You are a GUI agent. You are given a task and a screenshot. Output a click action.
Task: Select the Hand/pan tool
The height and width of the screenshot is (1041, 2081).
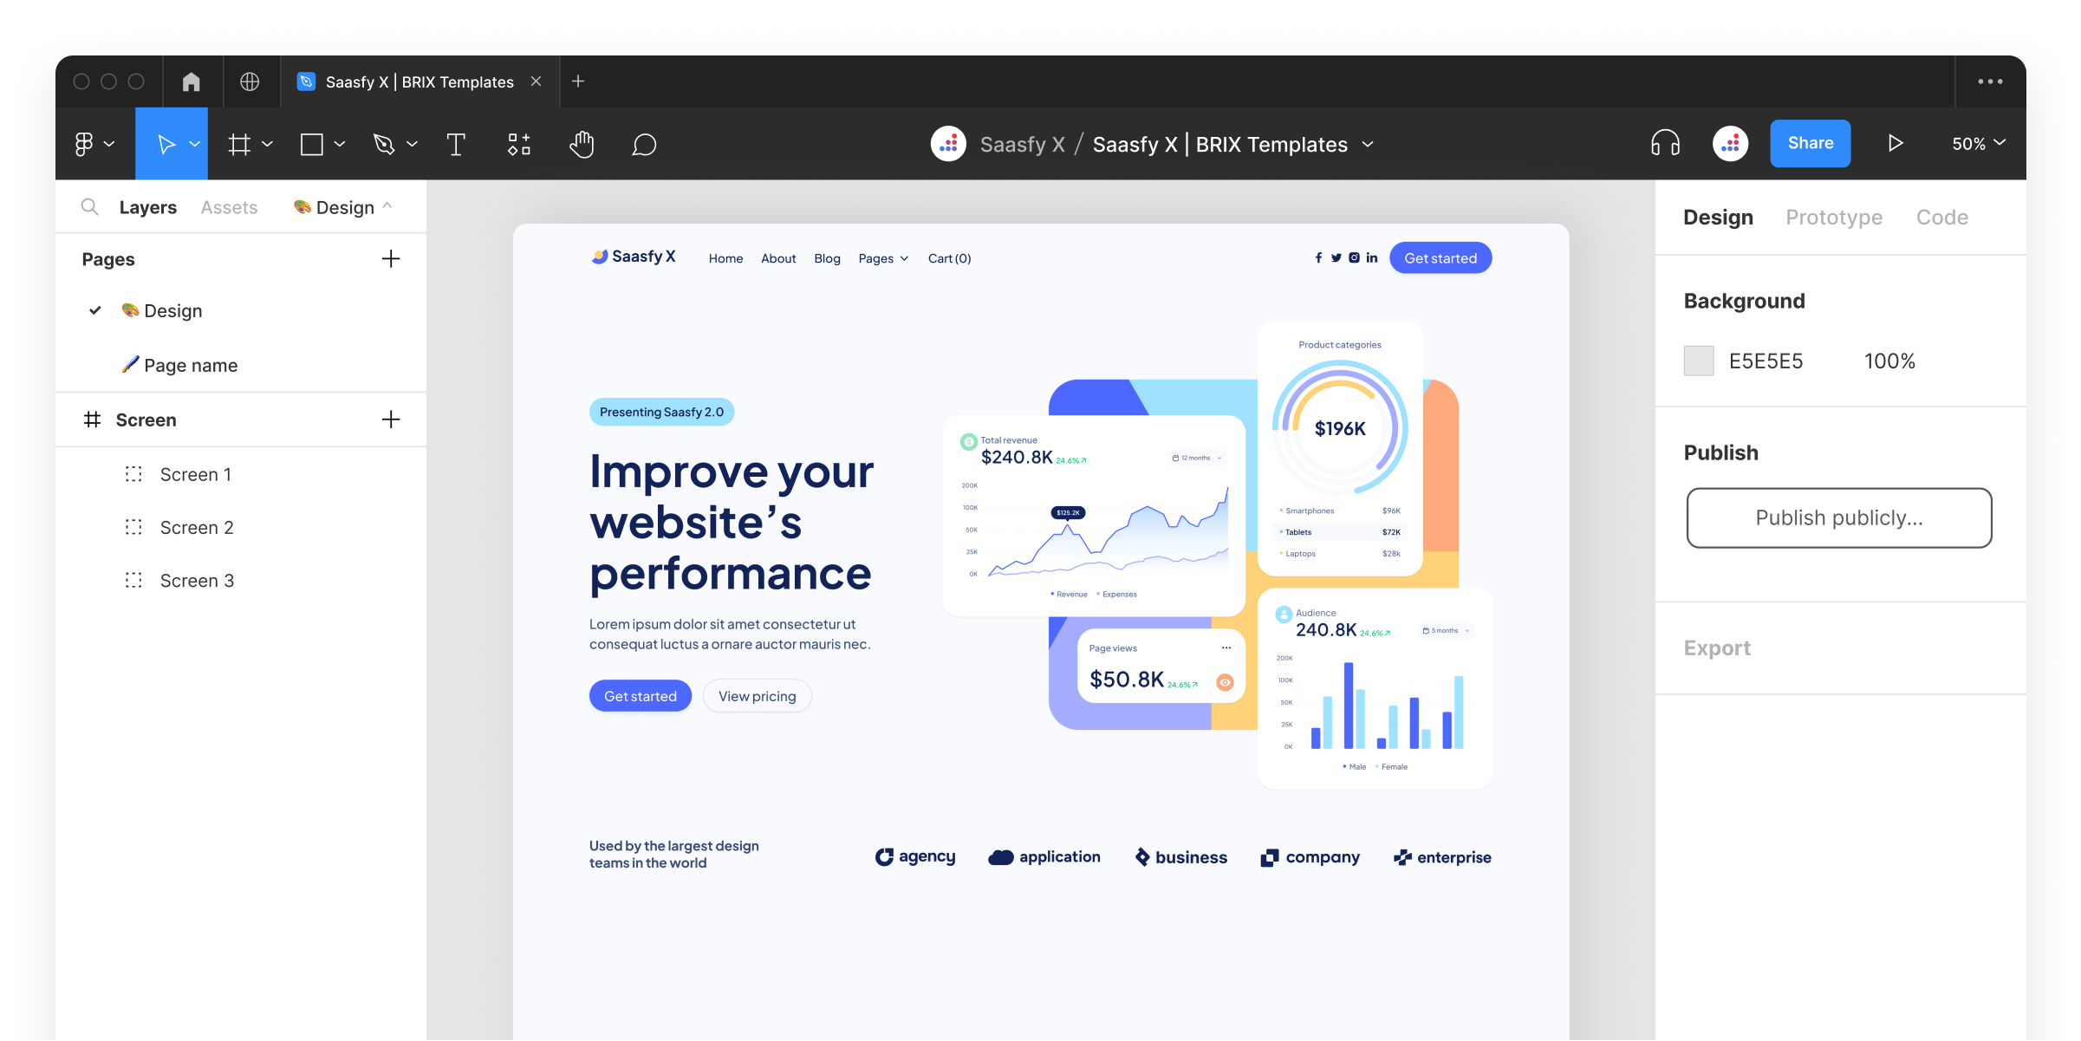tap(580, 143)
